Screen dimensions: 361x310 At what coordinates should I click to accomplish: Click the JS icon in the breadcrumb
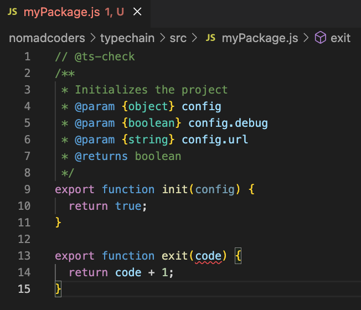coord(210,38)
